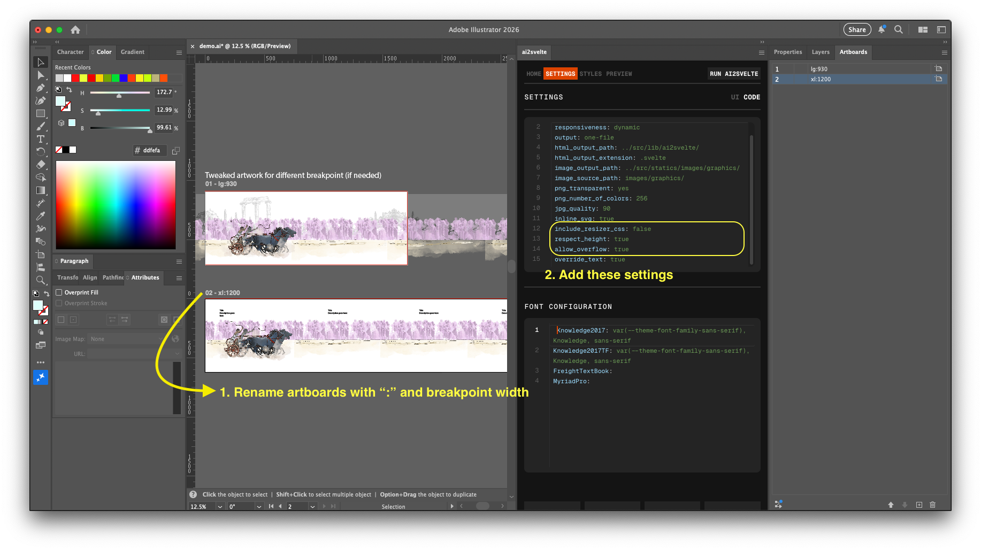981x550 pixels.
Task: Switch settings view to CODE mode
Action: 752,97
